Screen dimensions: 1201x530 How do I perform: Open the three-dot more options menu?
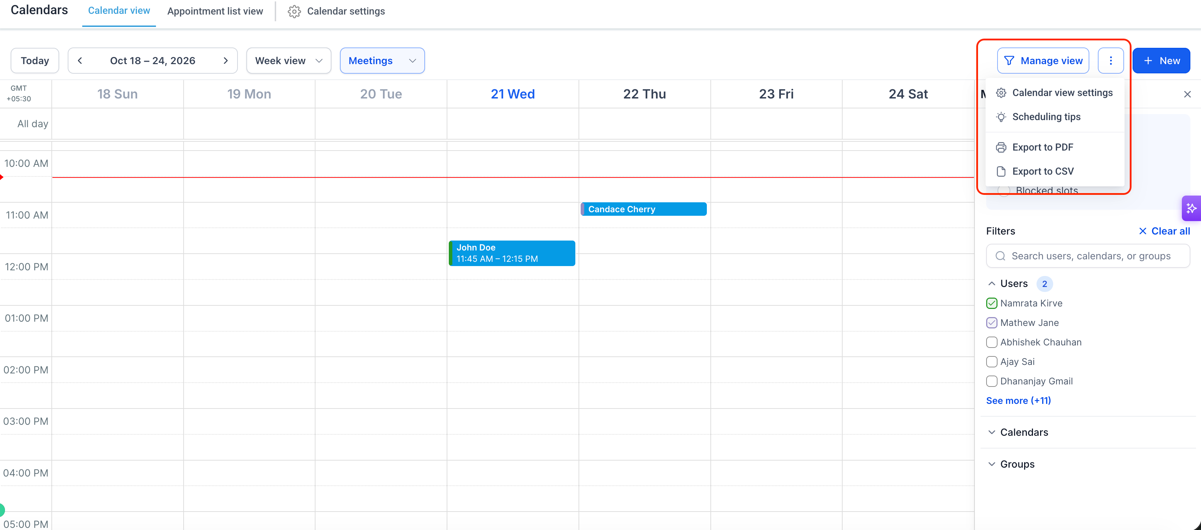coord(1111,61)
